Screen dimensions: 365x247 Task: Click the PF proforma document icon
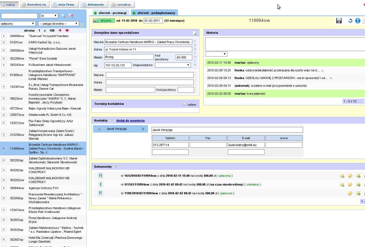[101, 193]
